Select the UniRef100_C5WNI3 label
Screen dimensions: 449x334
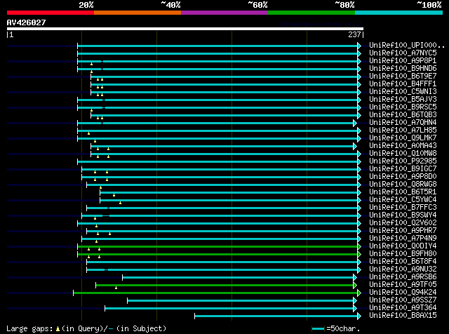pos(403,92)
